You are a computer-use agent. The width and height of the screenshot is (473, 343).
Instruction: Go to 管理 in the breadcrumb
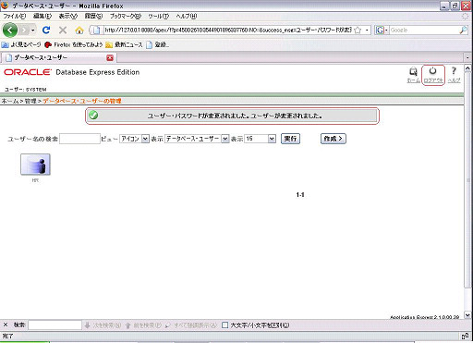[30, 101]
